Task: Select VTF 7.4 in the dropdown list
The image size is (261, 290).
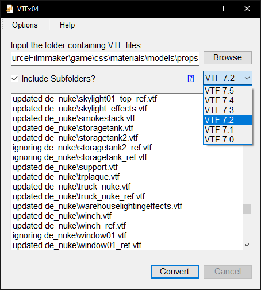Action: pyautogui.click(x=228, y=100)
